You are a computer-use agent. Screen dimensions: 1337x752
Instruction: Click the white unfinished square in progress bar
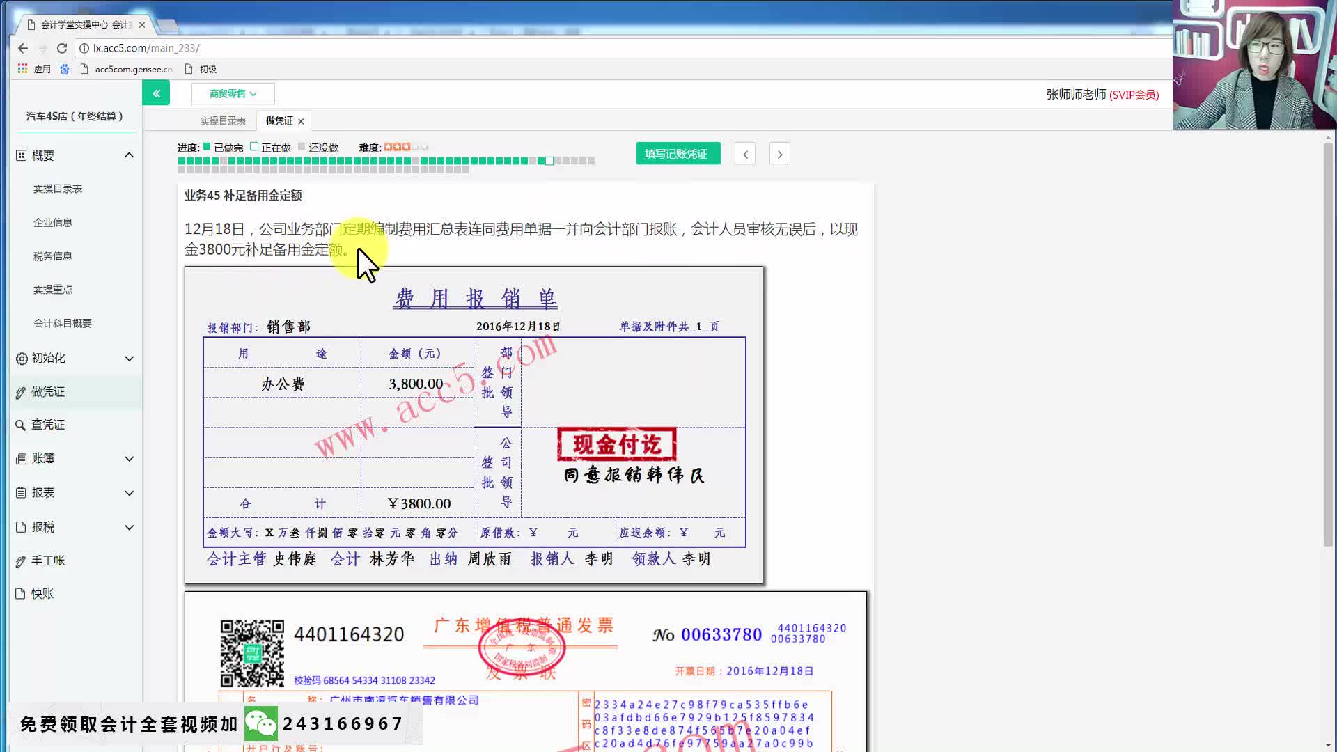point(549,160)
